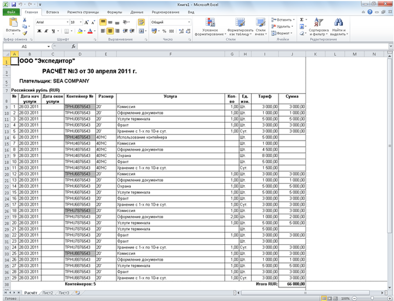394x301 pixels.
Task: Click the Comma Style 000 icon
Action: click(x=171, y=31)
